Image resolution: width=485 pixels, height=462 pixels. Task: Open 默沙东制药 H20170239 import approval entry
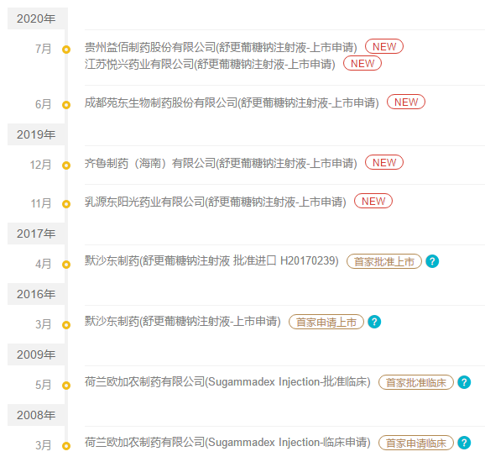point(211,260)
